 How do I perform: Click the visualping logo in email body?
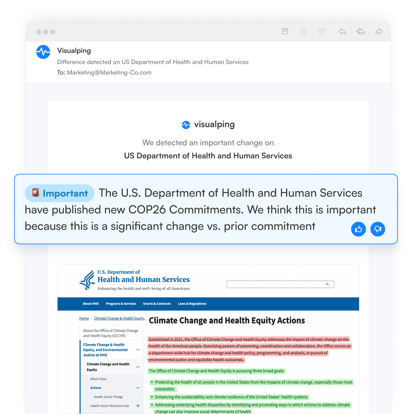point(208,124)
